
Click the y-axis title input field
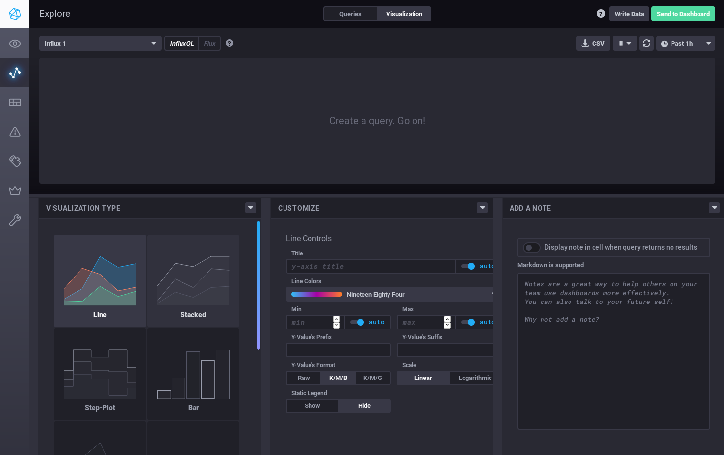pyautogui.click(x=371, y=266)
